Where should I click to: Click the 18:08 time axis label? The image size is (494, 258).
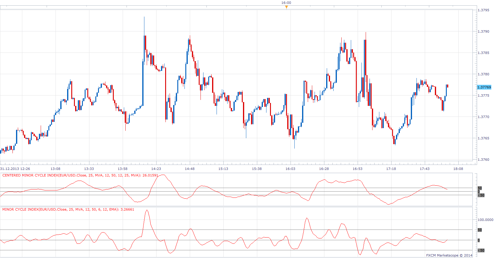458,169
